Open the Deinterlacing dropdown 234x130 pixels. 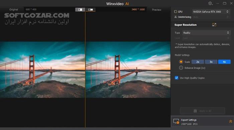211,17
